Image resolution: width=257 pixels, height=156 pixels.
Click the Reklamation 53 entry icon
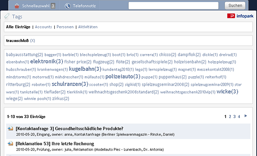click(x=10, y=144)
